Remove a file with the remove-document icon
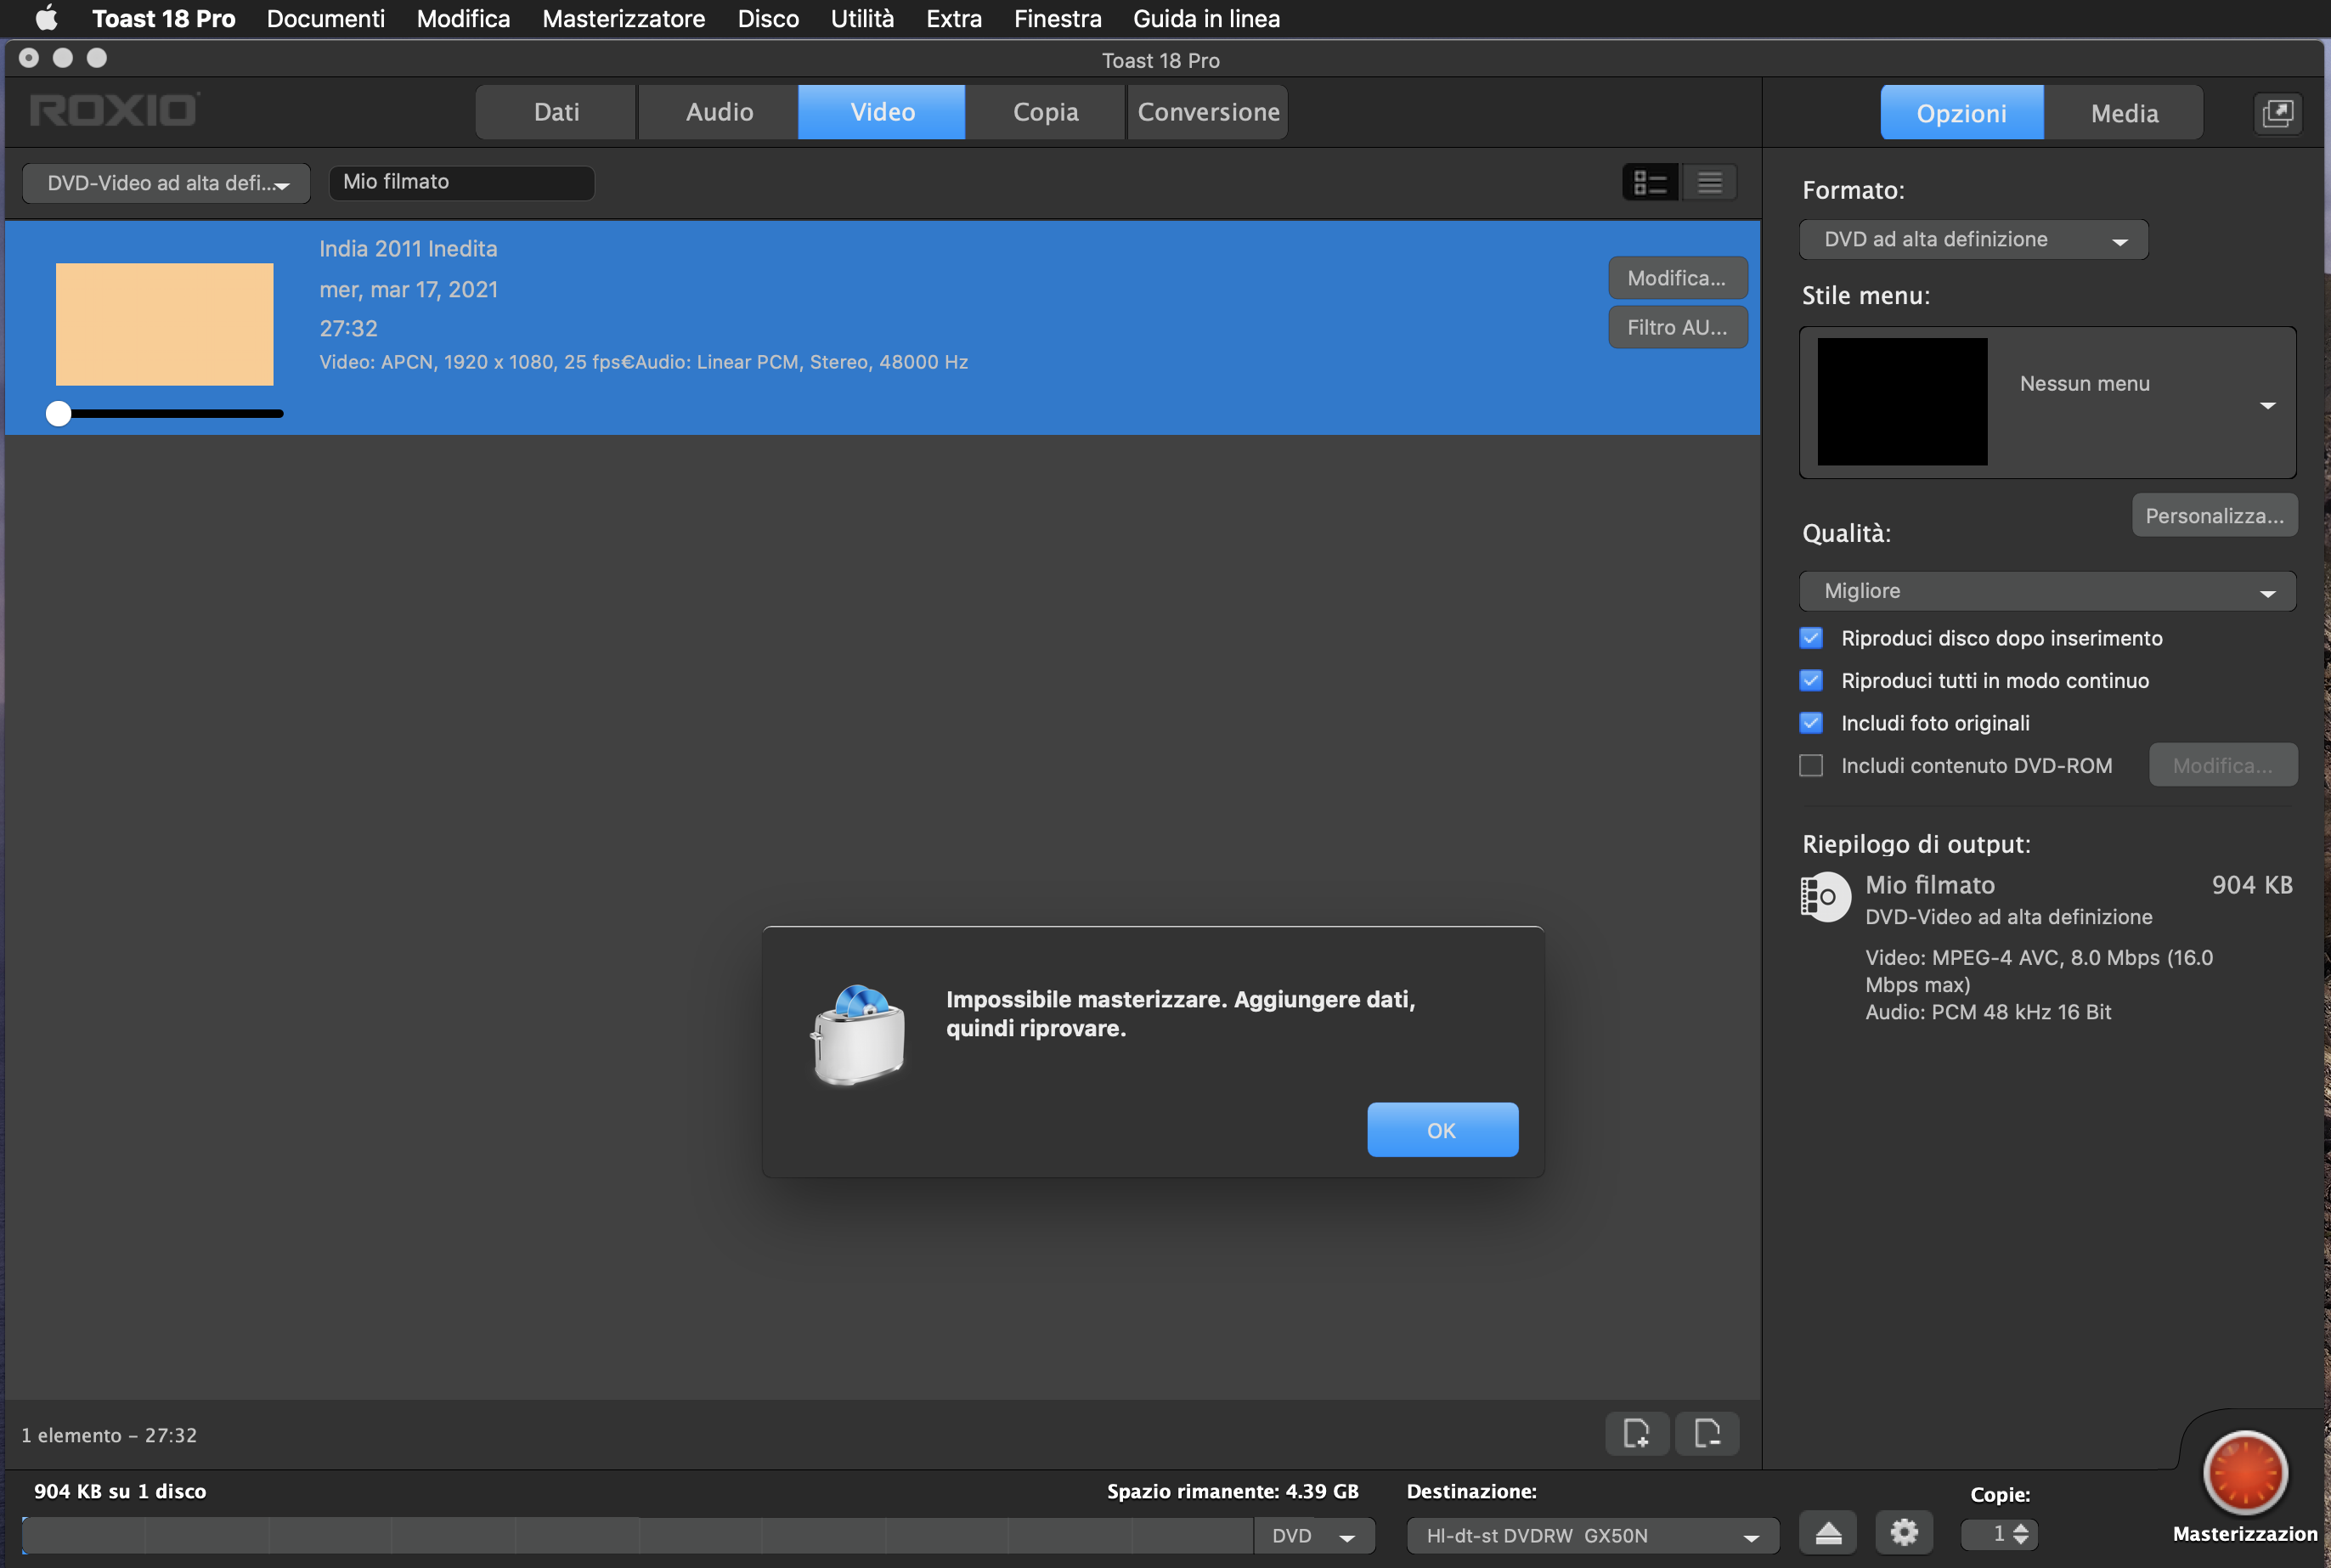Screen dimensions: 2331x1568 1707,1433
